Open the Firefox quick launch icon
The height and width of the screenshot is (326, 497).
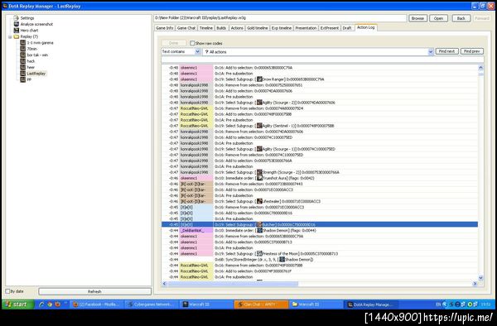coord(57,304)
